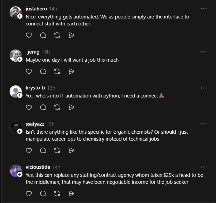Like ssafyazz's comment with the heart icon

pos(29,150)
